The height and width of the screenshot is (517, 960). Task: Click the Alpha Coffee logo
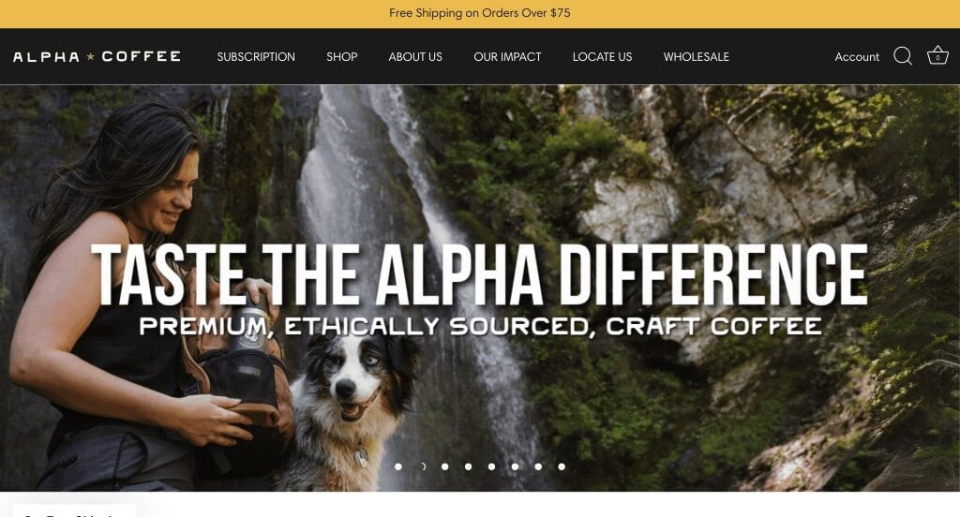[97, 57]
